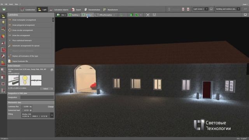
Task: Open the Insert menu
Action: click(x=11, y=4)
